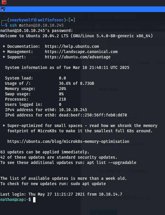The image size is (165, 215).
Task: Click the faint browser forward arrow
Action: [16, 17]
